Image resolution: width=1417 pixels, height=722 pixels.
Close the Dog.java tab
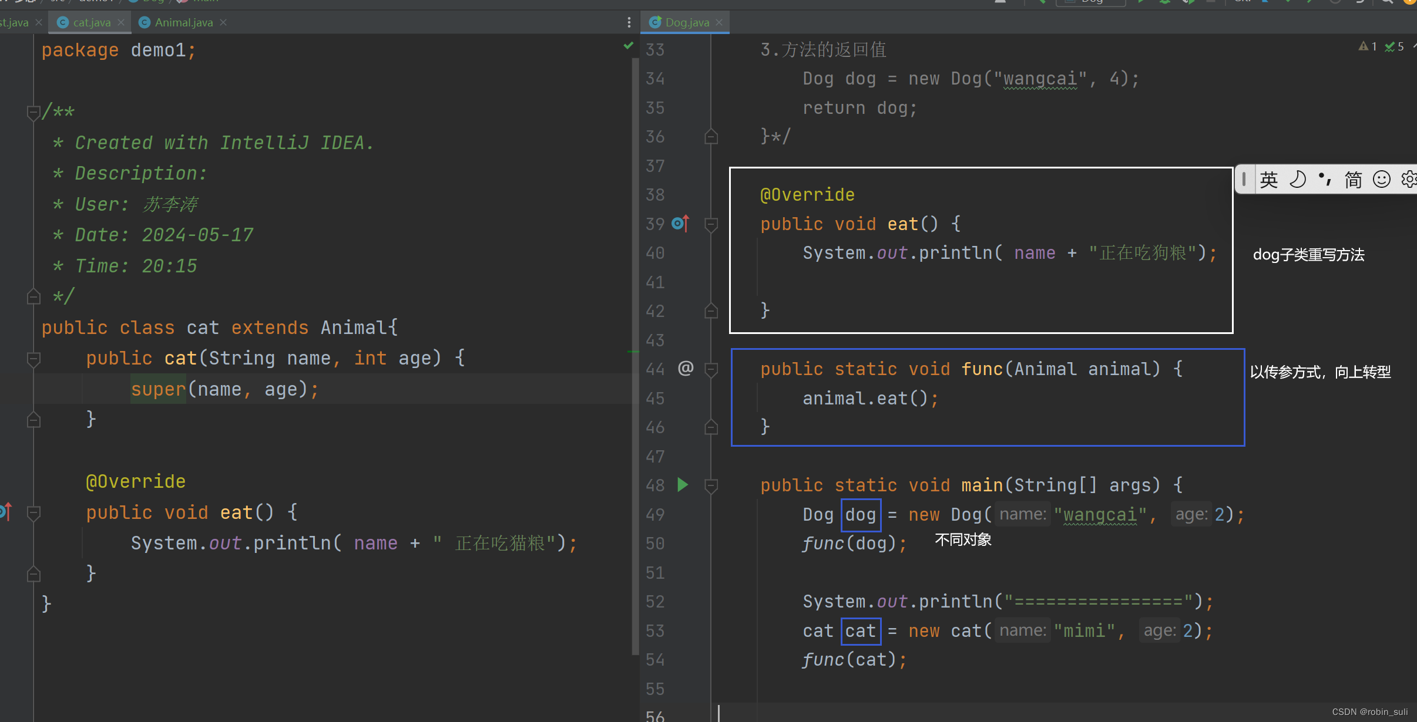click(719, 22)
